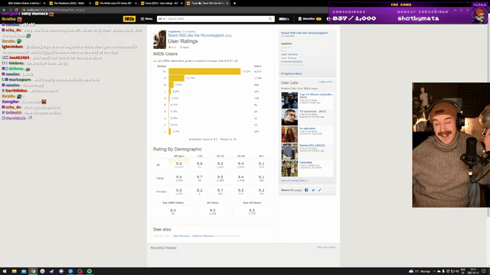Click the rating 10 vote bar
Screen dimensions: 490x275
click(204, 71)
